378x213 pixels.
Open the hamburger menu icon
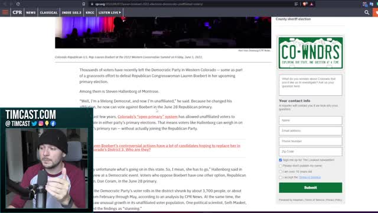point(5,12)
